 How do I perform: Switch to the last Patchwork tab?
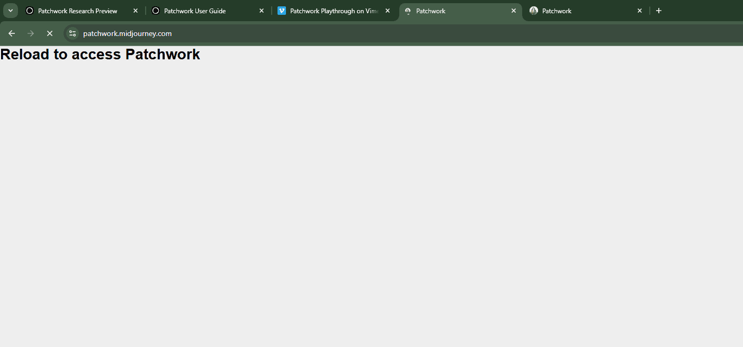click(x=586, y=11)
